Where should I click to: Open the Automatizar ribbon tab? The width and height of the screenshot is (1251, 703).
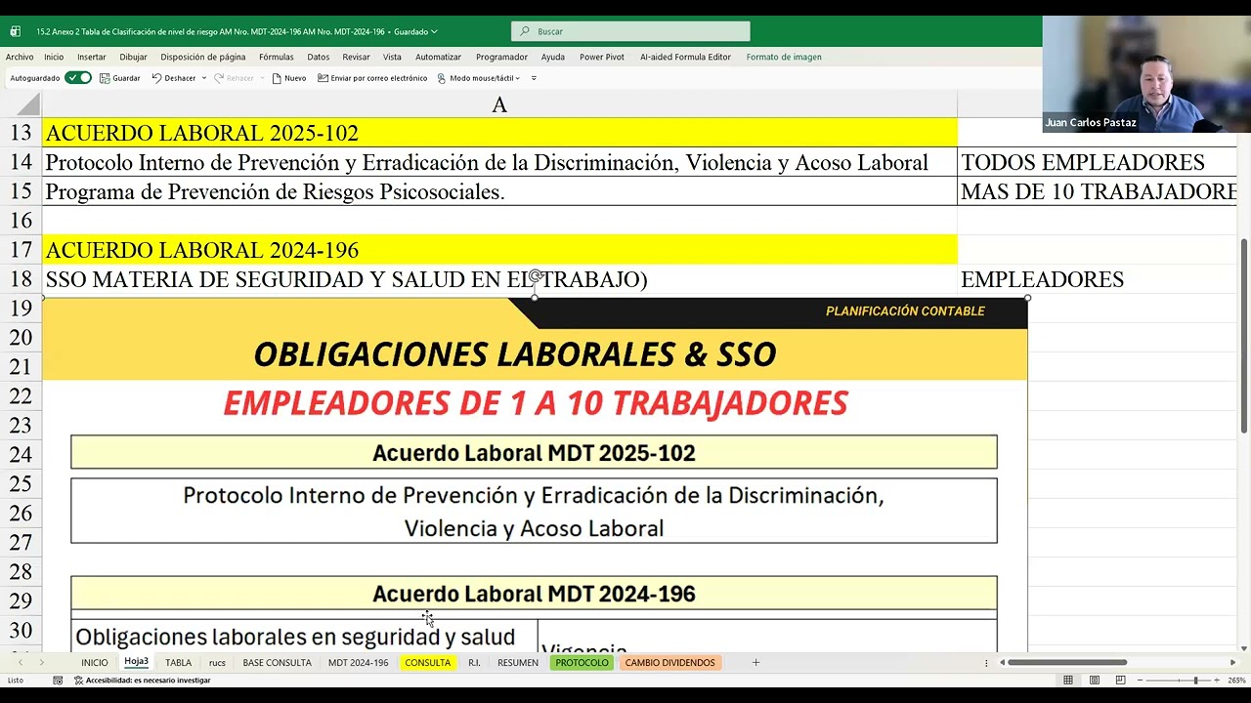coord(438,57)
